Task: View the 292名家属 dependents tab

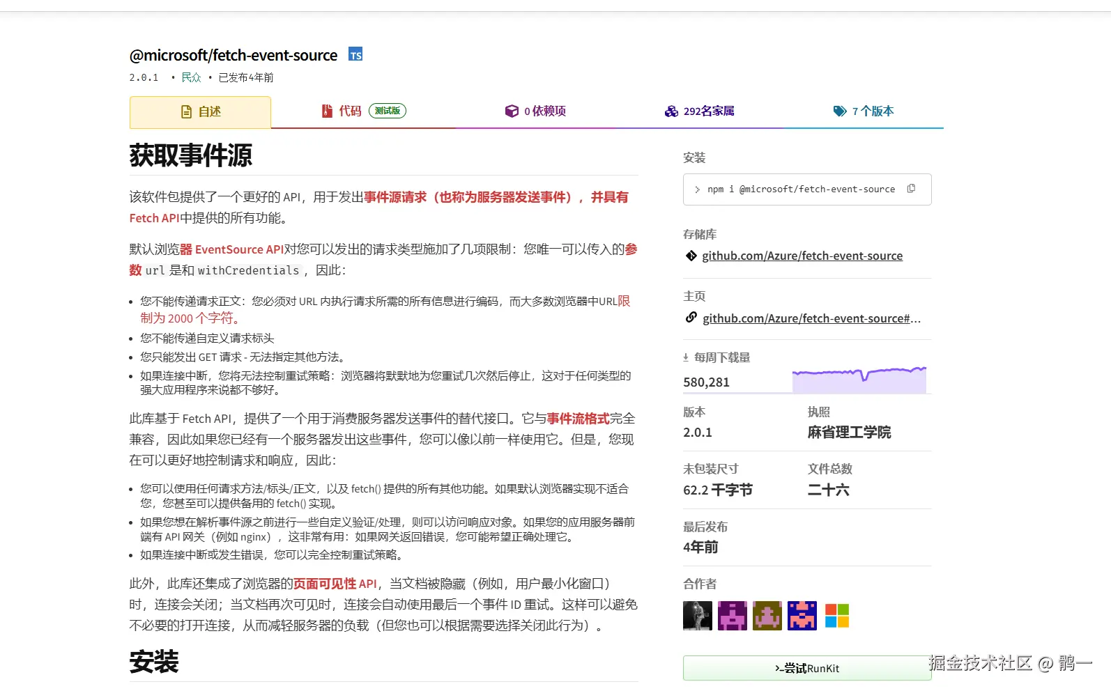Action: [x=699, y=111]
